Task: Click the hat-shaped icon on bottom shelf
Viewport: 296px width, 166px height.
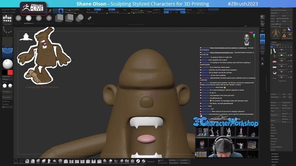Action: click(55, 161)
